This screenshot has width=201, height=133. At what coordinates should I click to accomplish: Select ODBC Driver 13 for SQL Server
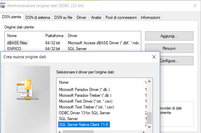[84, 113]
